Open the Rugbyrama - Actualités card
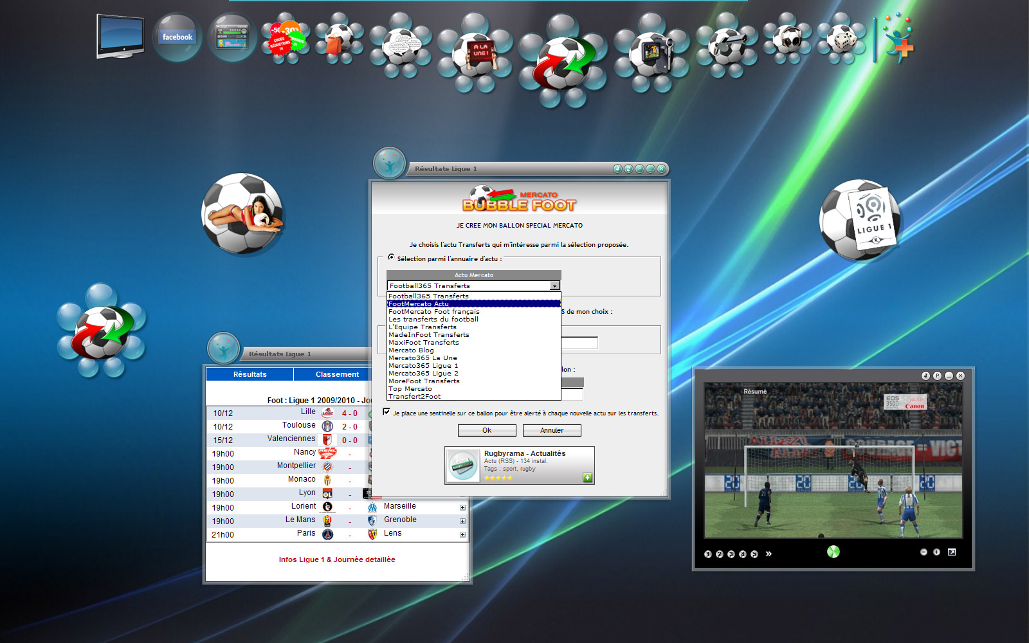The width and height of the screenshot is (1029, 643). coord(520,465)
